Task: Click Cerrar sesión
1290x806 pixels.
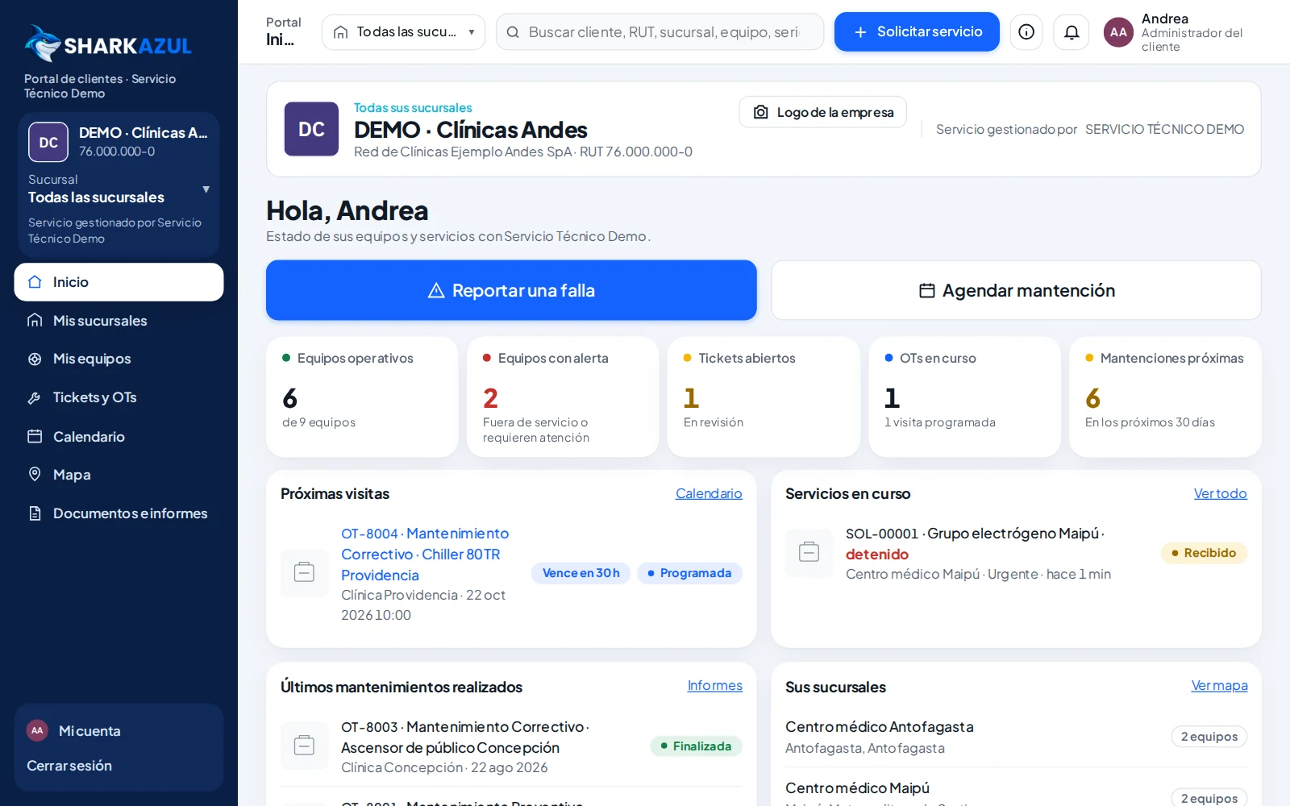Action: (69, 766)
